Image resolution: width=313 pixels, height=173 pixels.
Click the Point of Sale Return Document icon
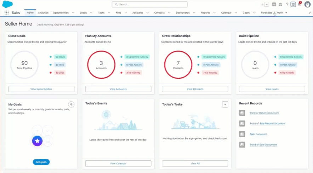pos(242,123)
